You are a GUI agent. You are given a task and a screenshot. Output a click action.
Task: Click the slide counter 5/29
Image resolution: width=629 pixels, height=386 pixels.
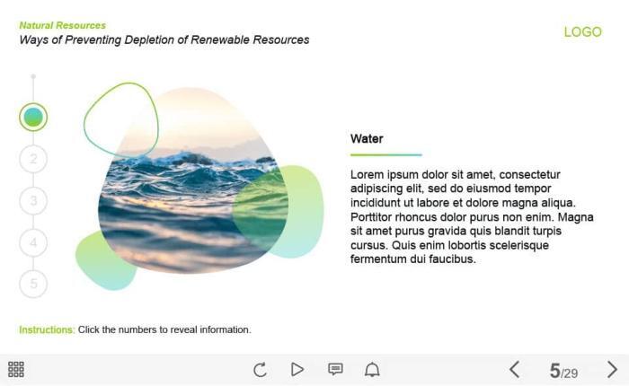coord(563,371)
